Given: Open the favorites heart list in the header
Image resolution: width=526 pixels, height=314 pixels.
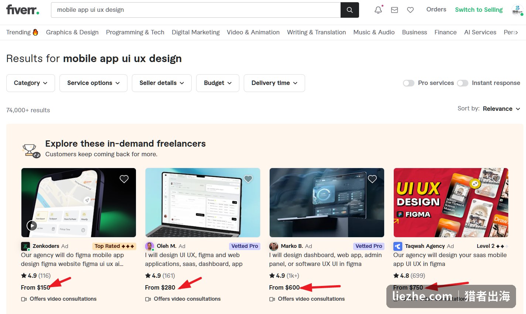Looking at the screenshot, I should point(410,10).
